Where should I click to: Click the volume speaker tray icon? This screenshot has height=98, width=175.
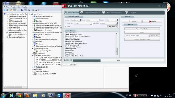tap(161, 96)
